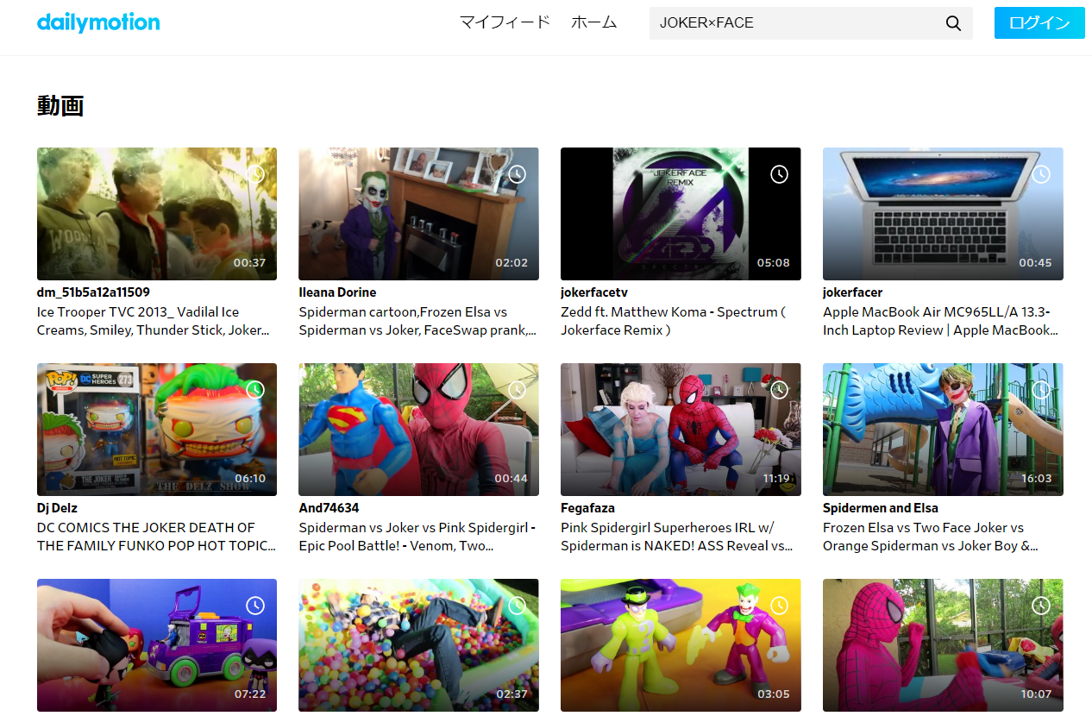Open Zedd ft. Matthew Koma Spectrum title
Screen dimensions: 1092x716
click(673, 321)
